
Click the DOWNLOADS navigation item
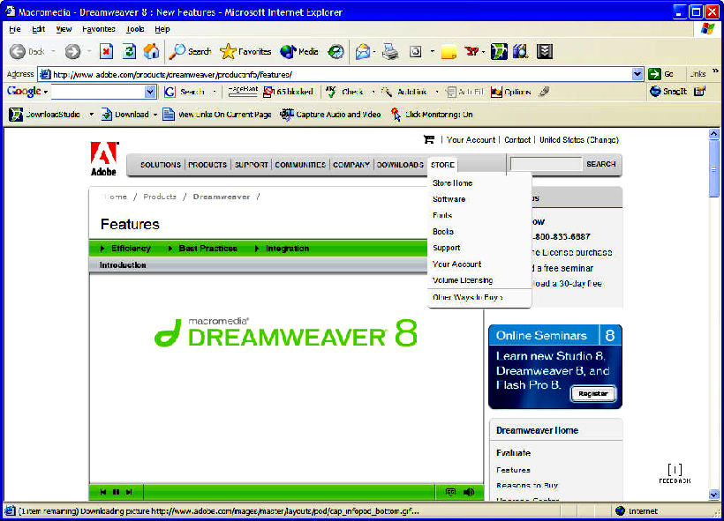pos(400,165)
